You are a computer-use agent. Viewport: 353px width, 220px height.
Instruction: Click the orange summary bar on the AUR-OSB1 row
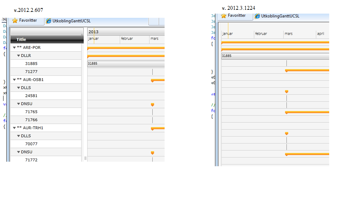point(158,80)
